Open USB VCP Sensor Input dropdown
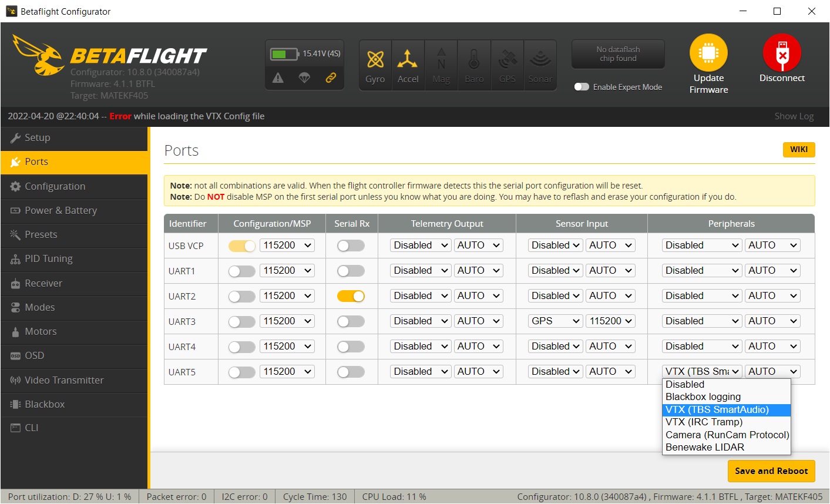Image resolution: width=830 pixels, height=504 pixels. [x=555, y=246]
